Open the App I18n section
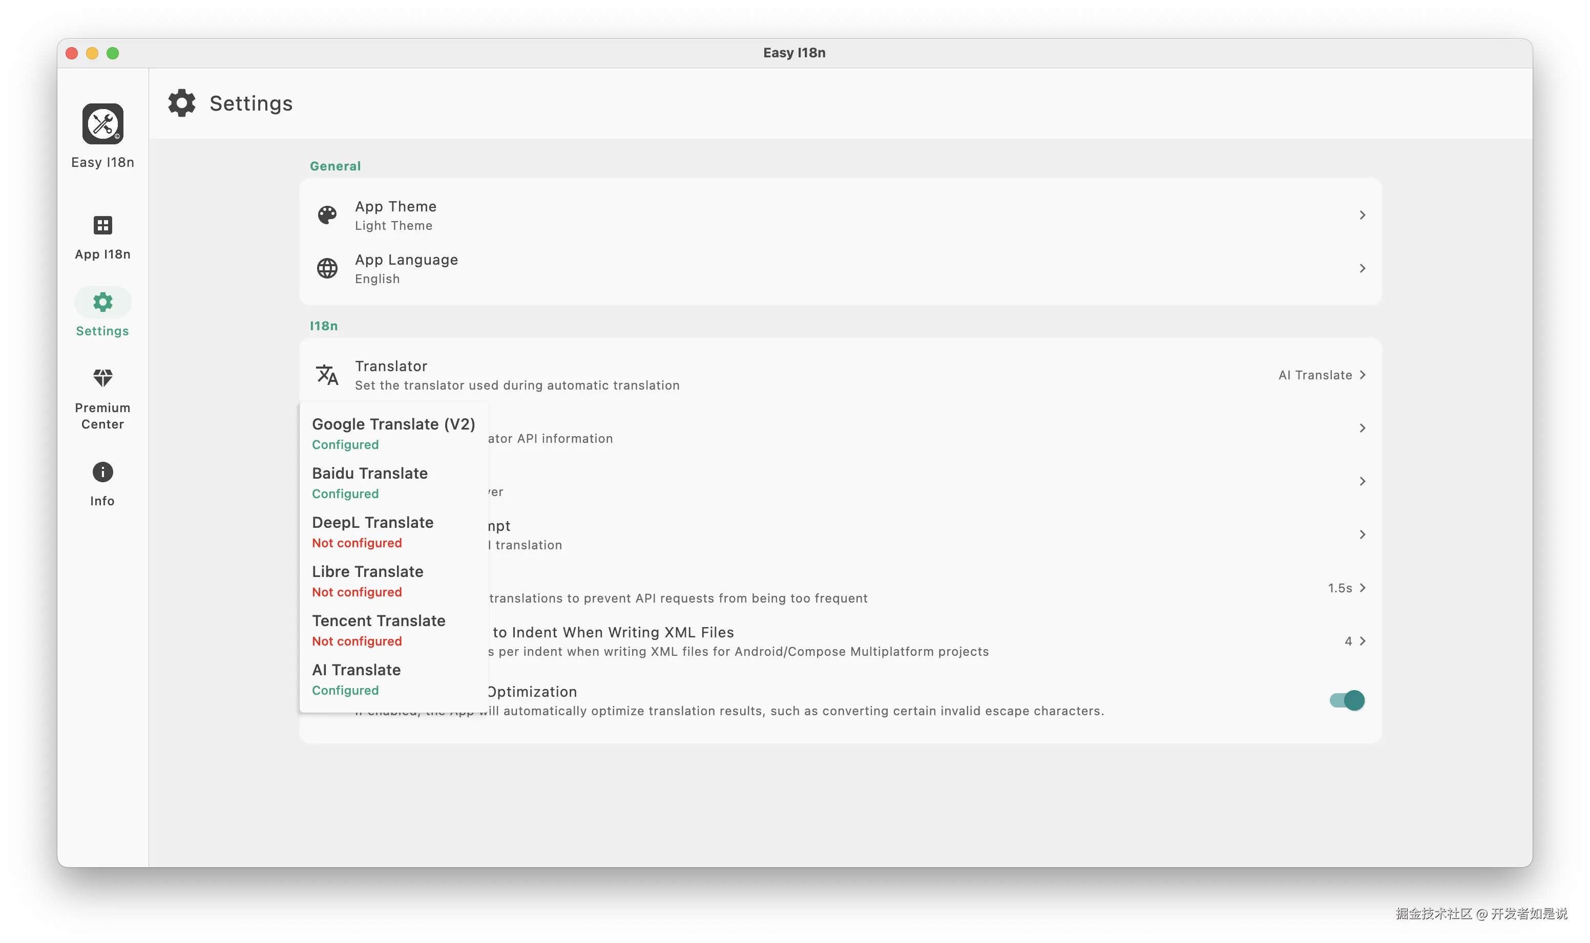Viewport: 1590px width, 943px height. (102, 237)
